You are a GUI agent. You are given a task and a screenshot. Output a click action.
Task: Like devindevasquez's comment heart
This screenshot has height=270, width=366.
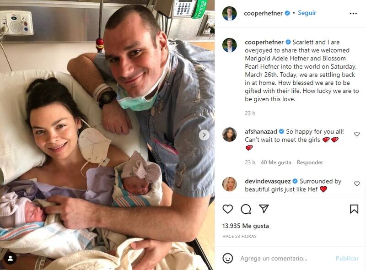pyautogui.click(x=357, y=184)
